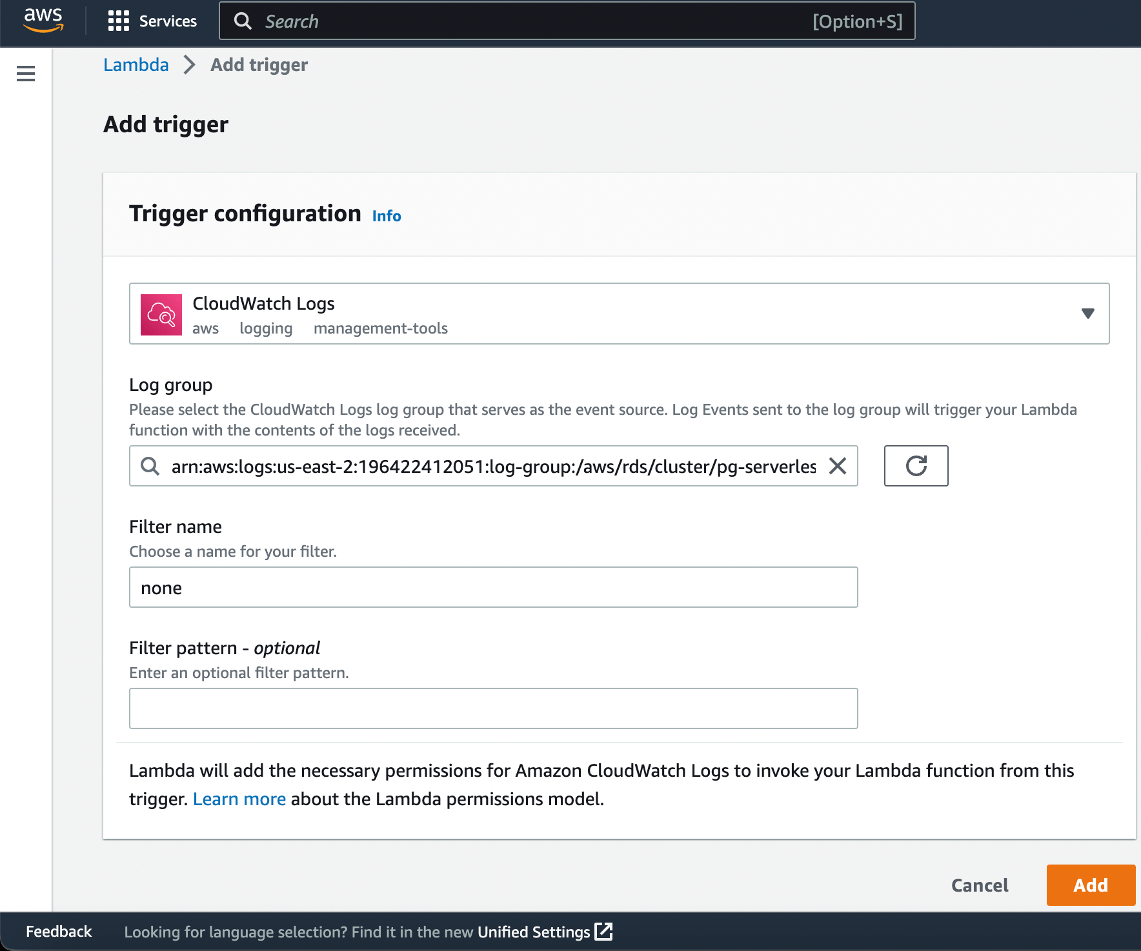The image size is (1141, 951).
Task: Click the Log group ARN search field
Action: click(x=494, y=466)
